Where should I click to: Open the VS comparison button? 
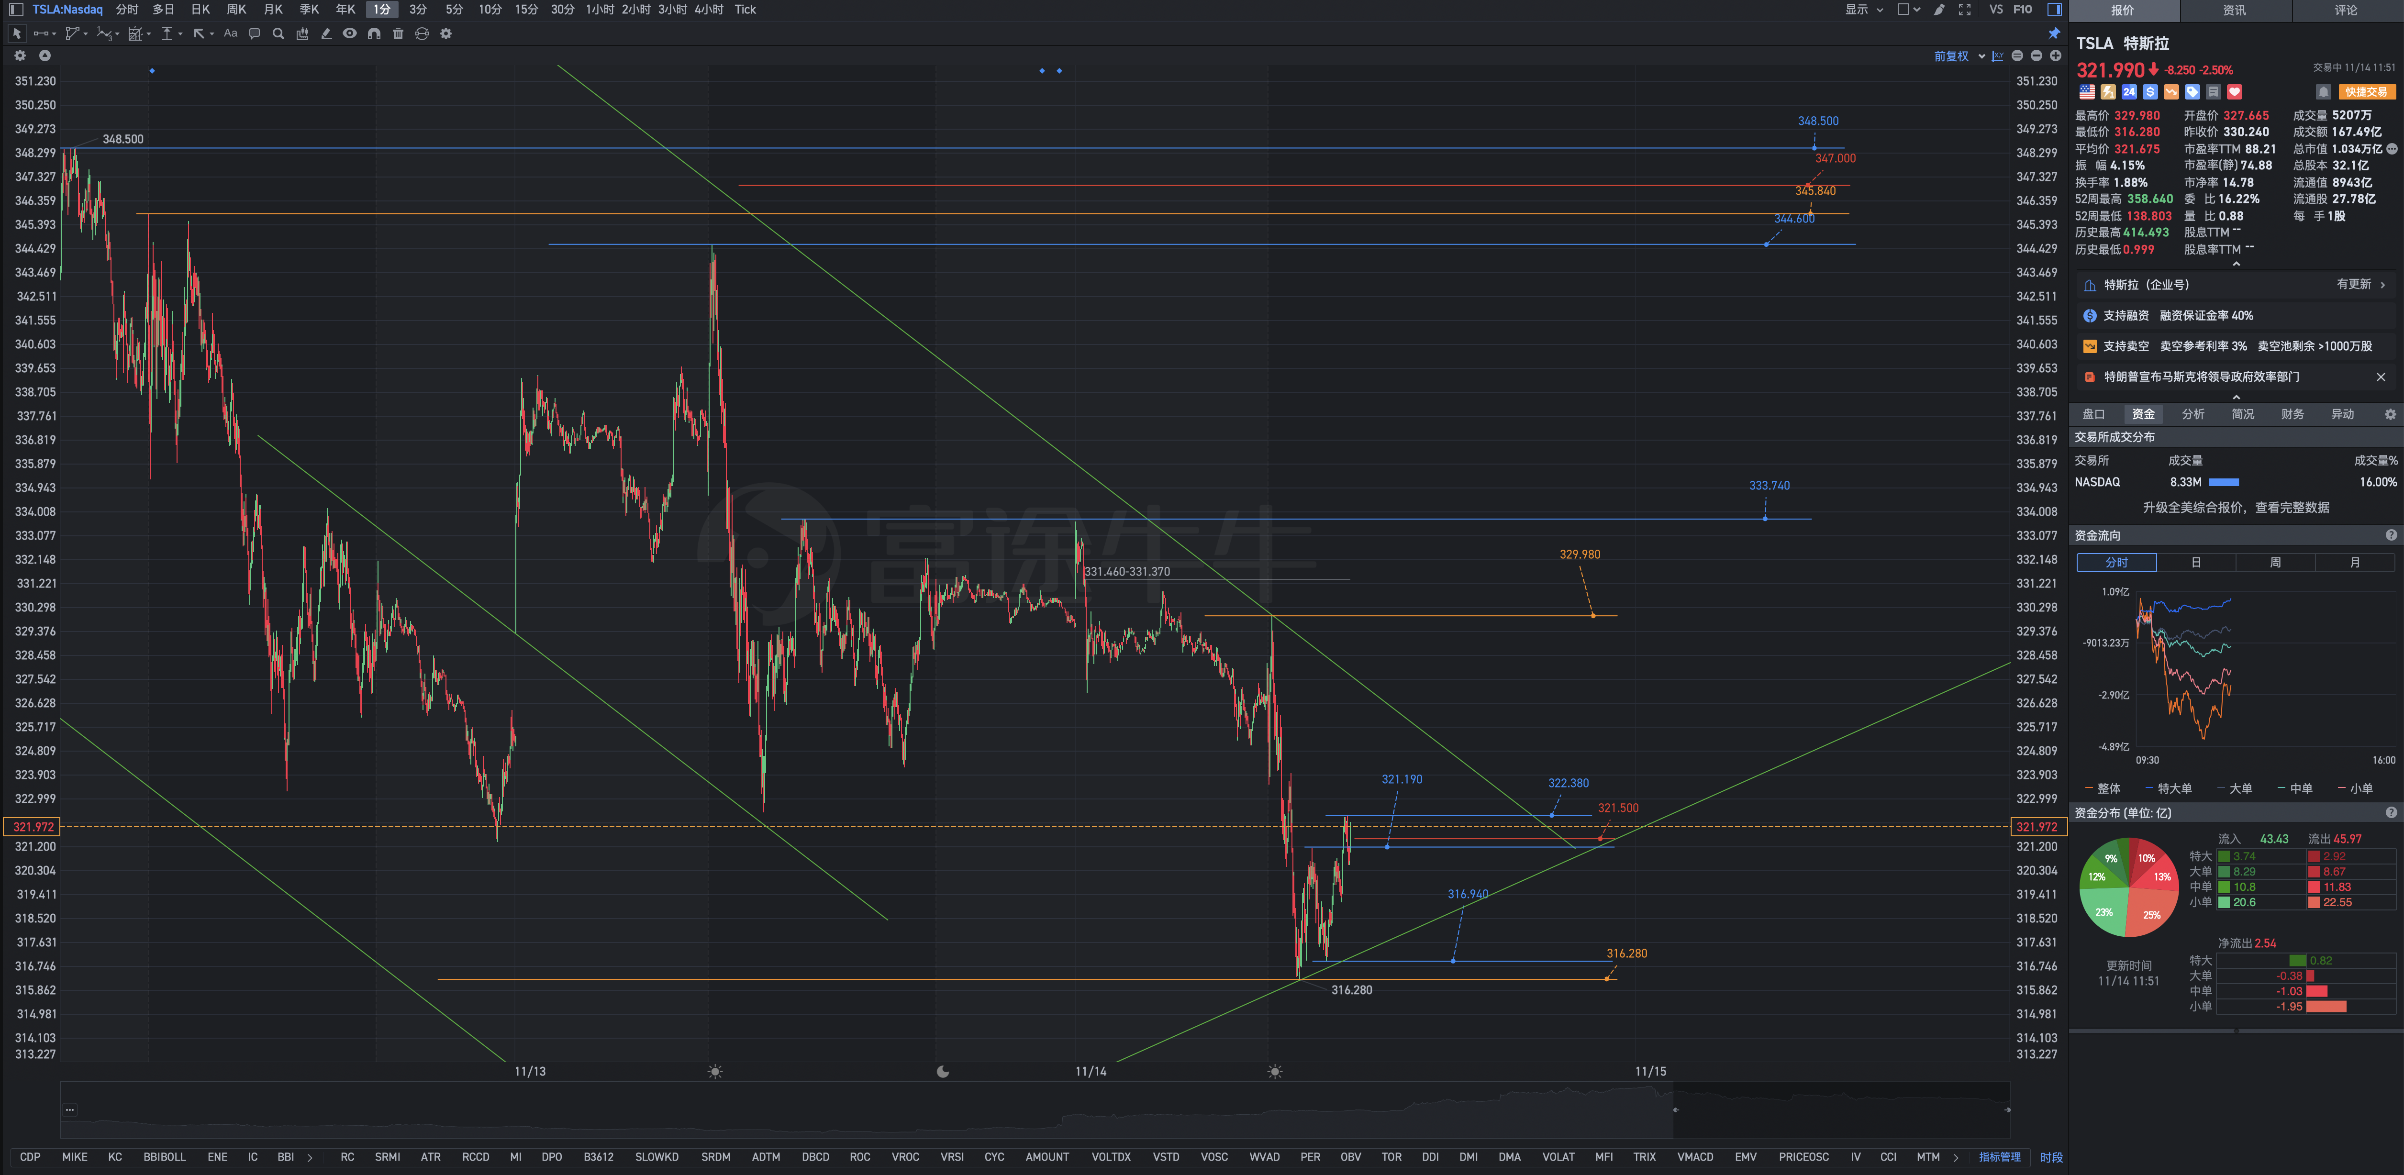(1996, 10)
